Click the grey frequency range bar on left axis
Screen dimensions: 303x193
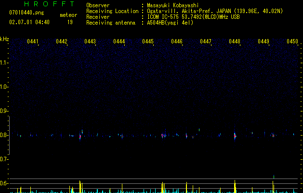(x=9, y=136)
